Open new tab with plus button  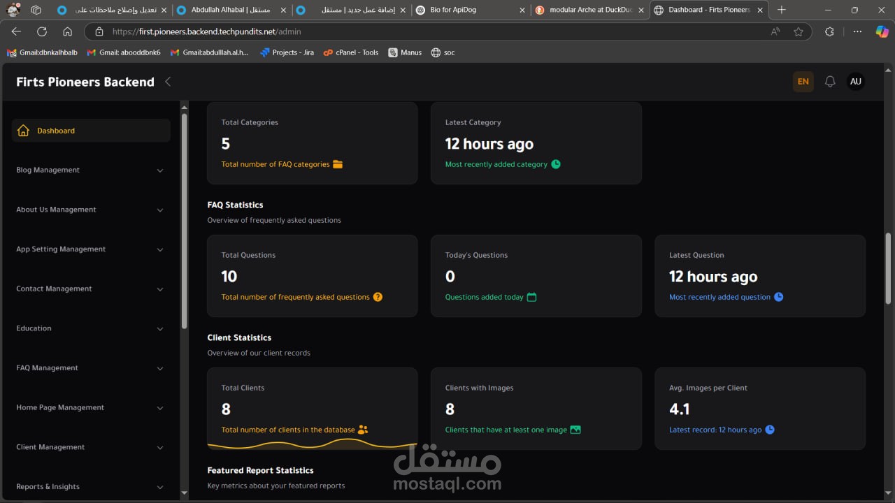(x=782, y=10)
